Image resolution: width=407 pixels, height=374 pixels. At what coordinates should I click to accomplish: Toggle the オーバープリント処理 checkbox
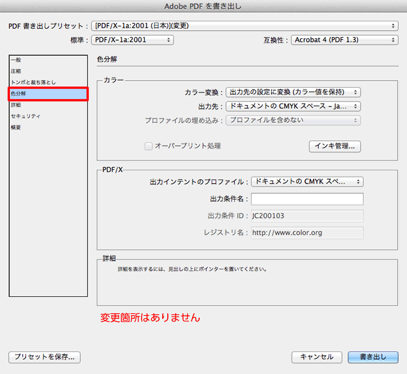tap(149, 146)
